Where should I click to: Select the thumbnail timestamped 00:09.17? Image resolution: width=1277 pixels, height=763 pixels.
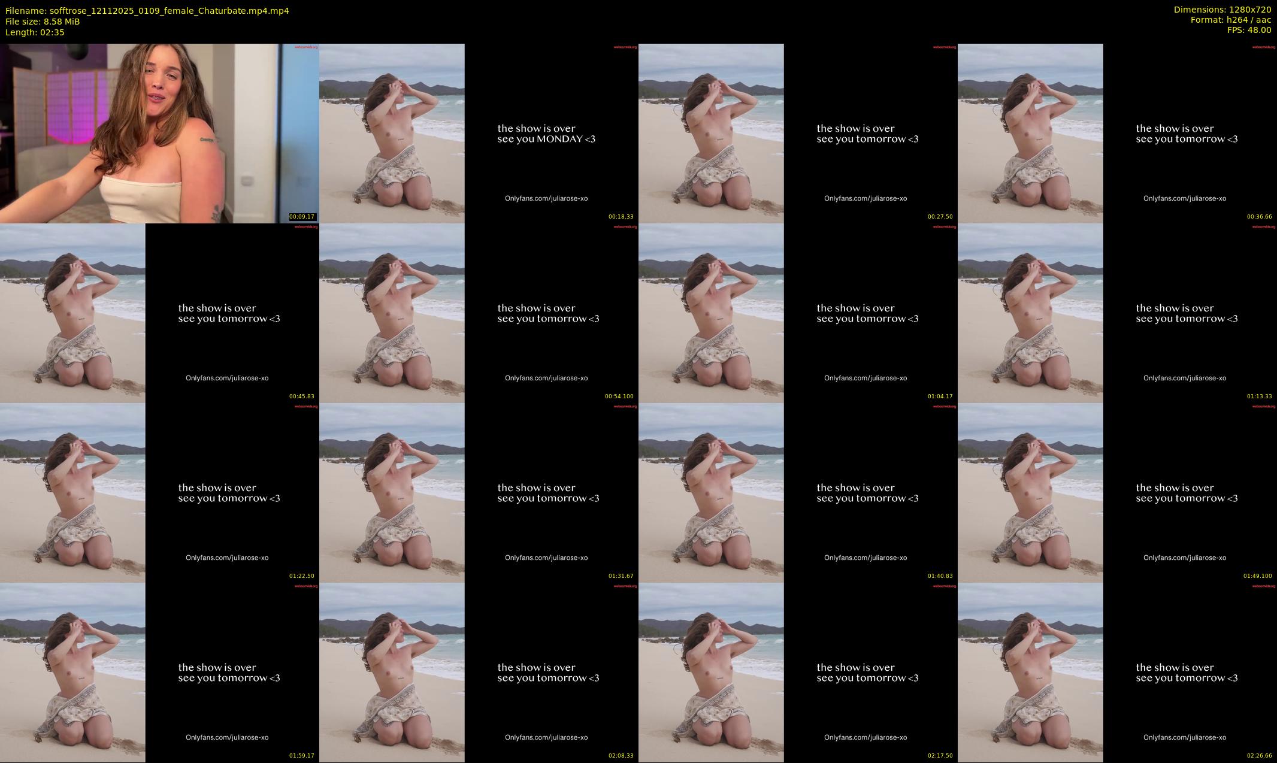tap(159, 133)
